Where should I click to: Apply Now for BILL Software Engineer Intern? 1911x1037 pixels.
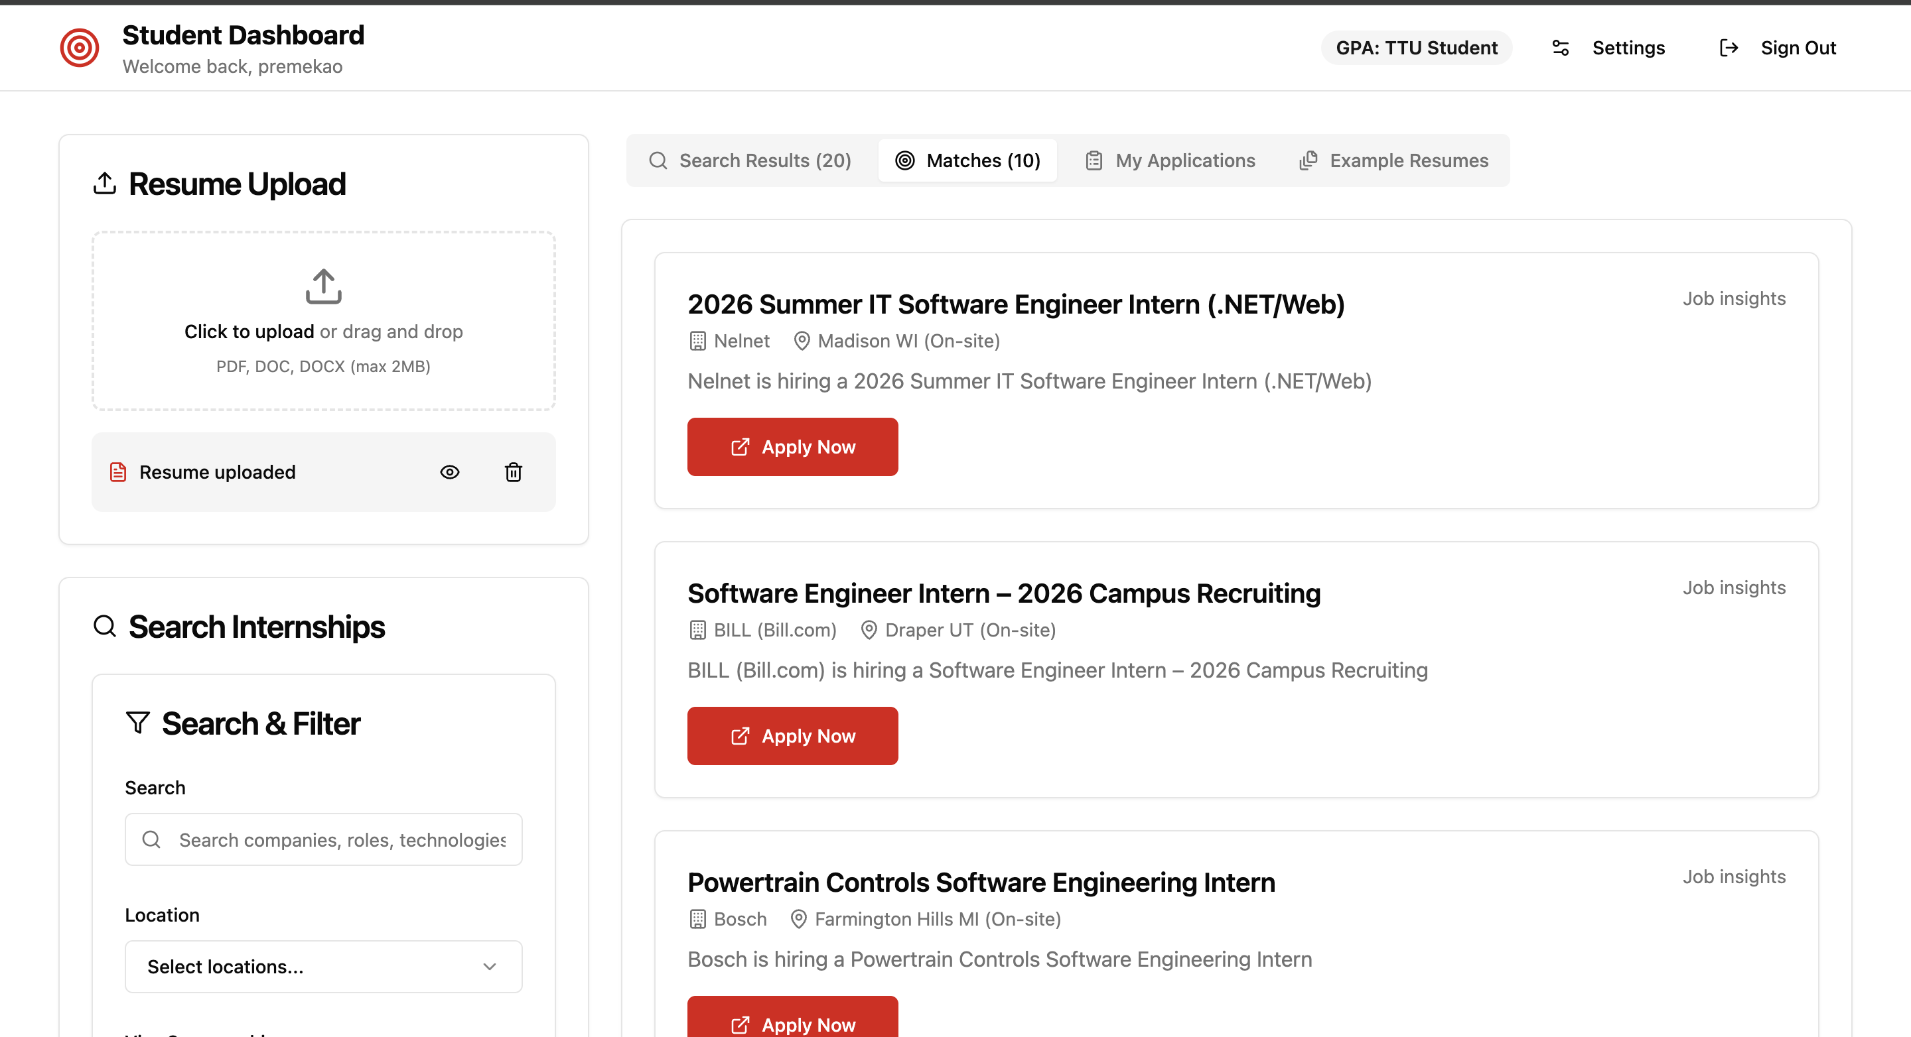(x=792, y=736)
